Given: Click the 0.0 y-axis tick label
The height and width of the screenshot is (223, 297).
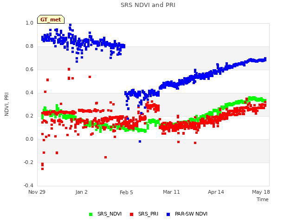Looking at the screenshot, I should click(29, 139).
